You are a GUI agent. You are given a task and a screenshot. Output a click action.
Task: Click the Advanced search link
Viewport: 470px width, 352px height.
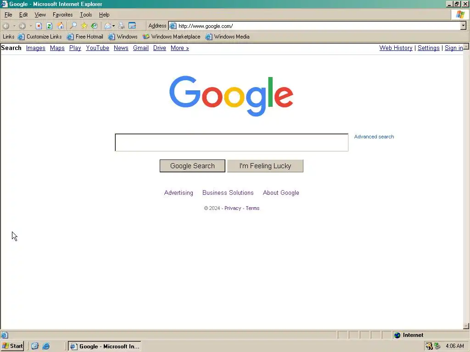click(x=374, y=137)
